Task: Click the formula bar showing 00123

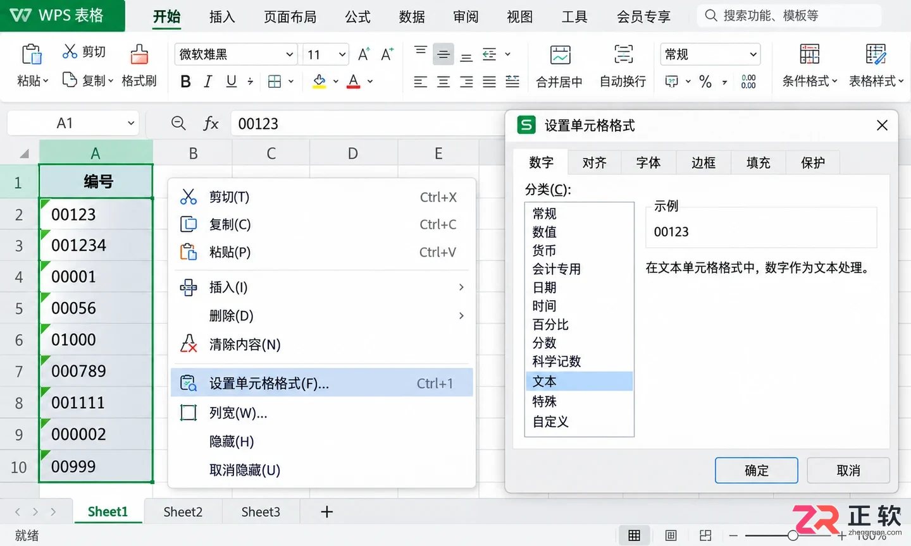Action: click(x=367, y=124)
